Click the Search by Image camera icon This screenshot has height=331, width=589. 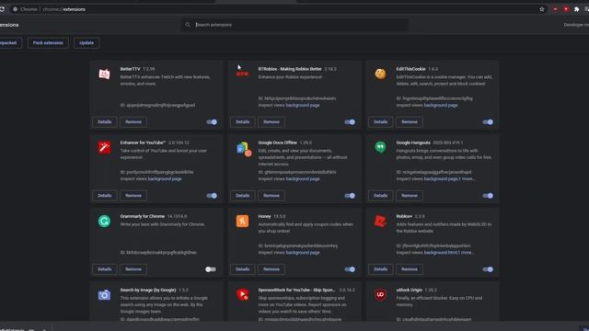tap(104, 295)
